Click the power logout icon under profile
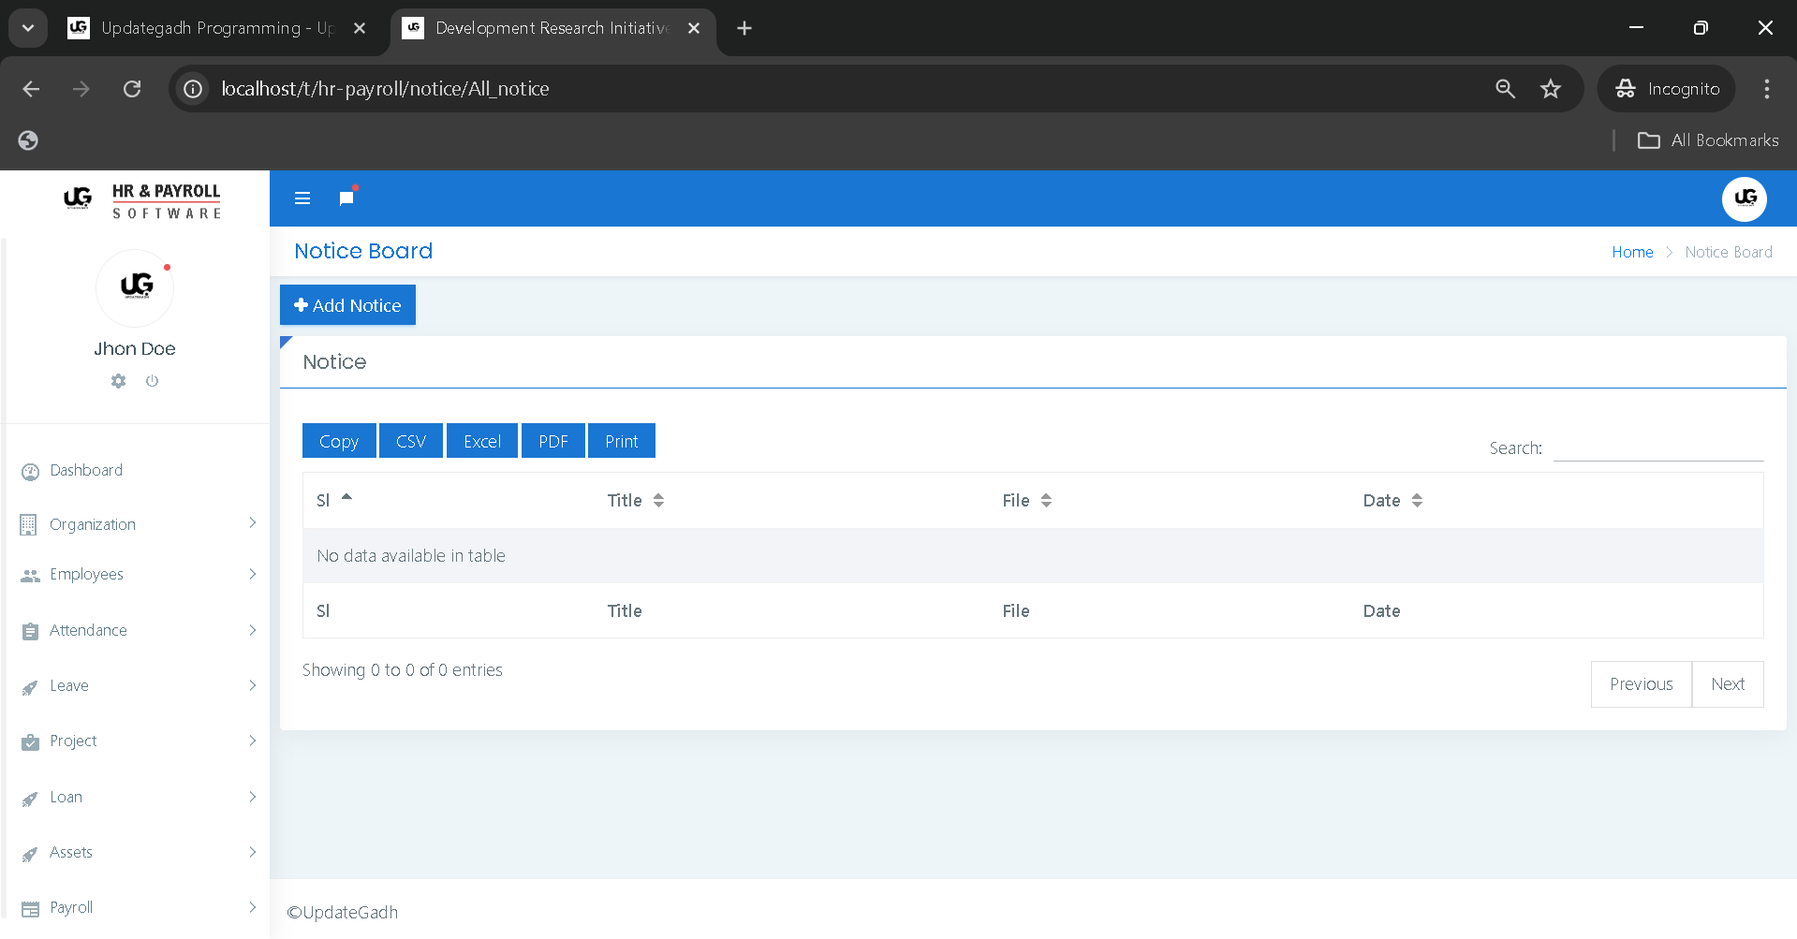Viewport: 1797px width, 939px height. 152,381
